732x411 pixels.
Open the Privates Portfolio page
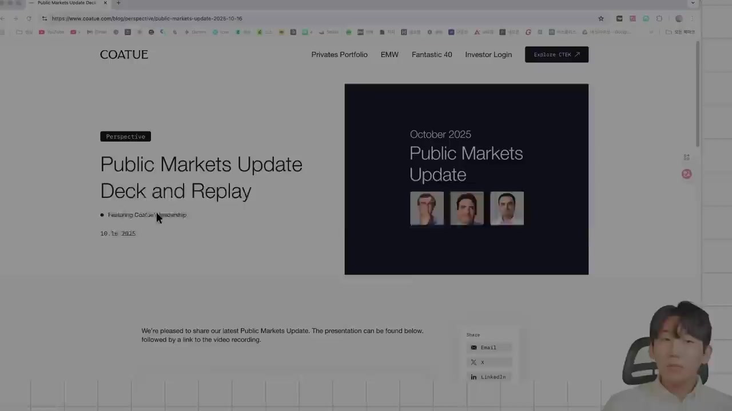click(x=339, y=55)
